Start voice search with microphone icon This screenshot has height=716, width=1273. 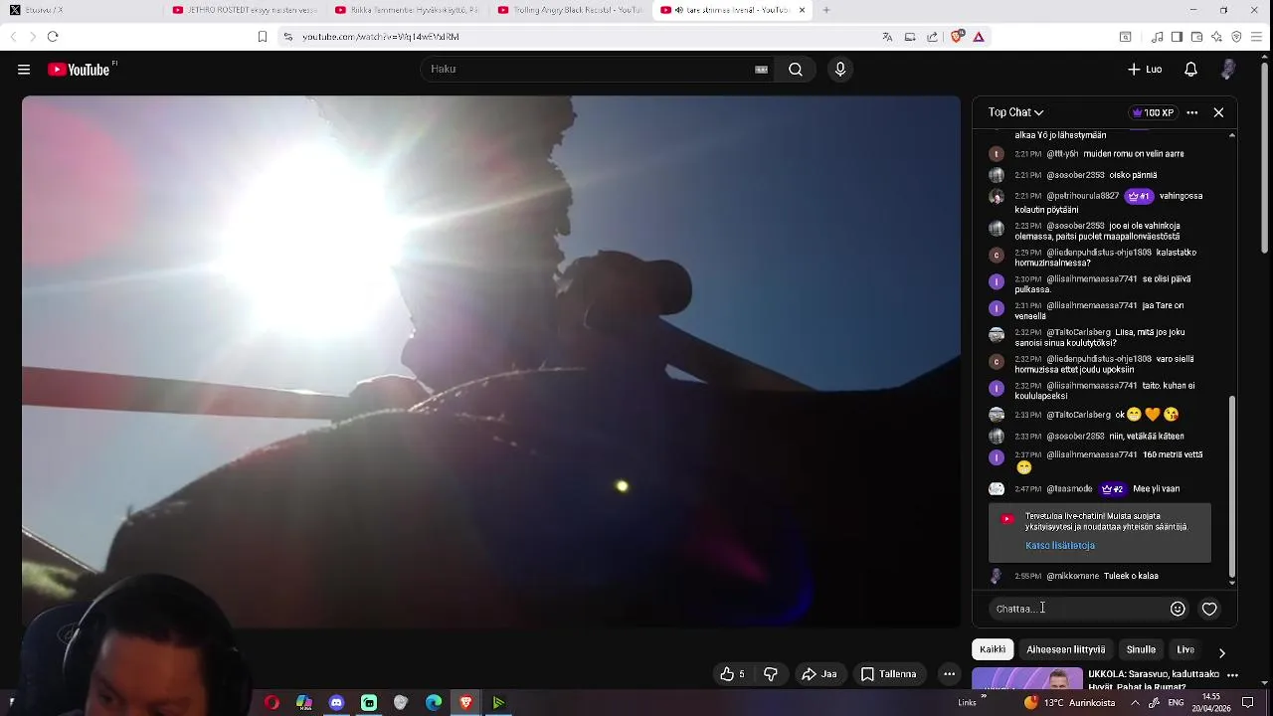pos(840,70)
